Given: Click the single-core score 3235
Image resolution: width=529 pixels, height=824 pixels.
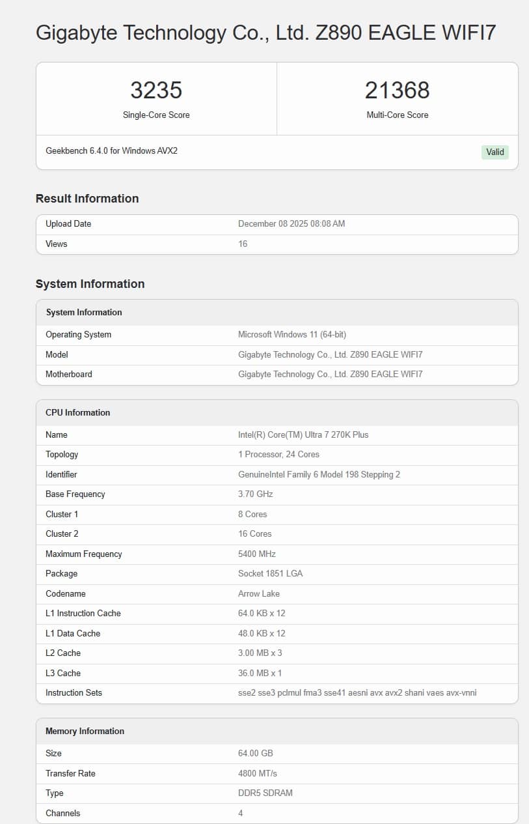Looking at the screenshot, I should [x=156, y=90].
